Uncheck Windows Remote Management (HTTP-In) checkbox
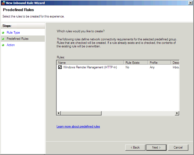Screen dimensions: 194x155 click(x=60, y=67)
